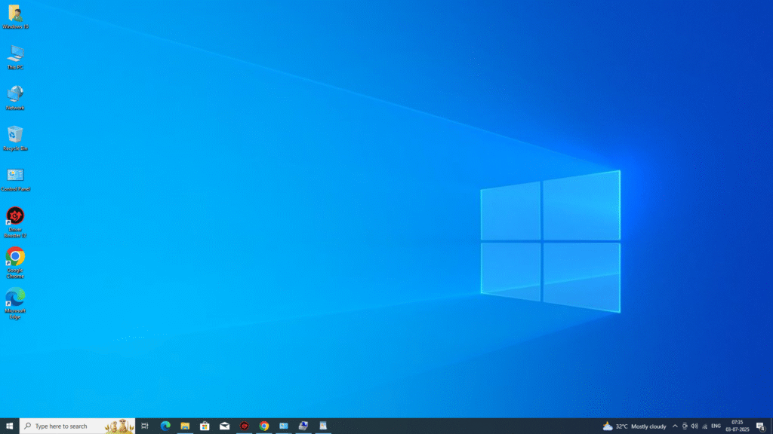Viewport: 773px width, 434px height.
Task: Open the clock and calendar flyout
Action: [738, 426]
